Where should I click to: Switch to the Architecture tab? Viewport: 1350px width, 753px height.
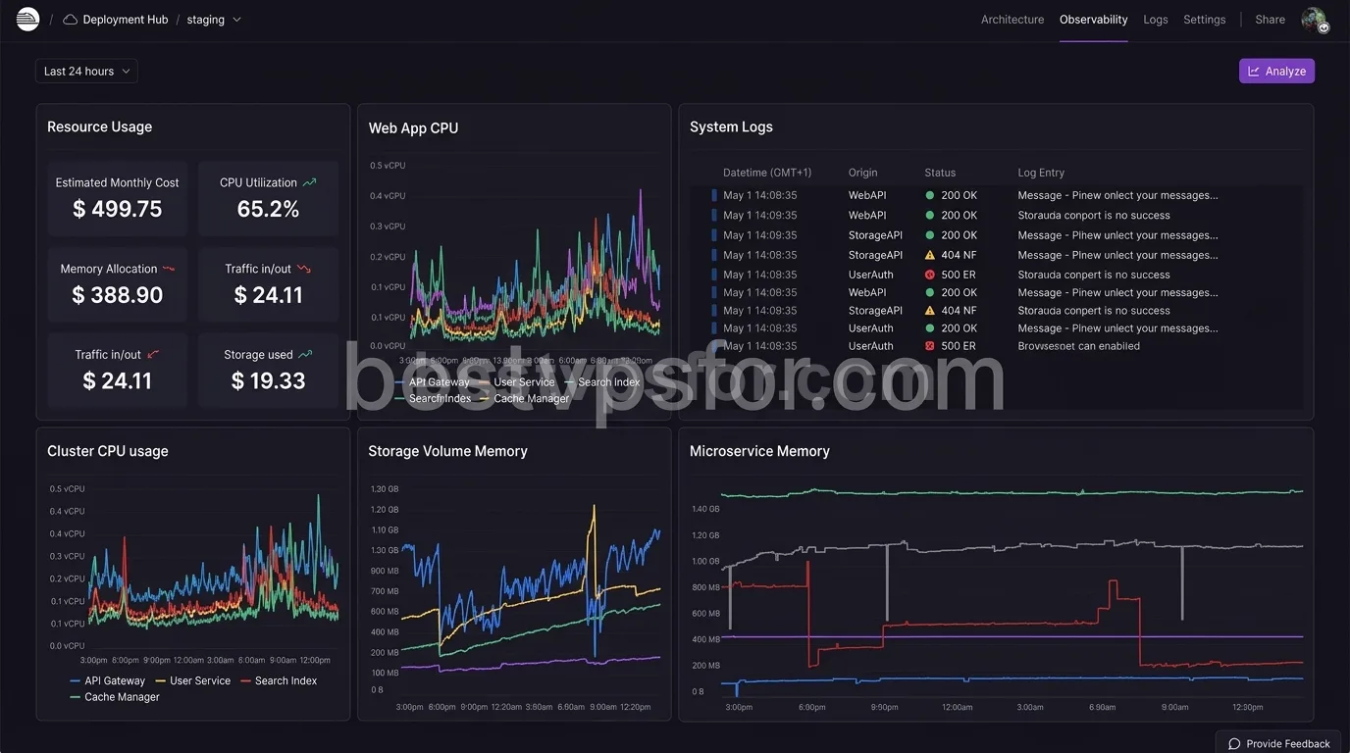[x=1012, y=19]
